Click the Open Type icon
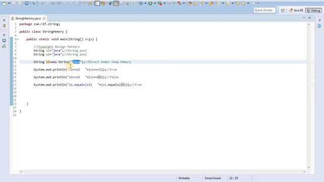324x182 pixels. tap(189, 4)
